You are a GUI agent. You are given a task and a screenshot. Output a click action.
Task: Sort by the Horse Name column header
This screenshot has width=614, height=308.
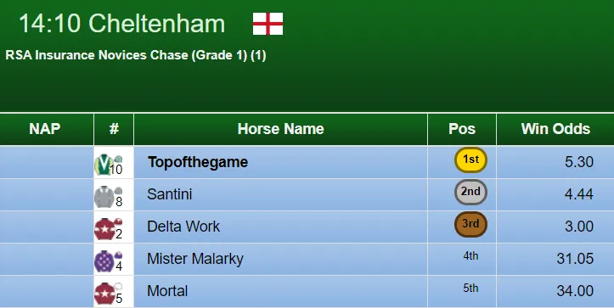281,129
